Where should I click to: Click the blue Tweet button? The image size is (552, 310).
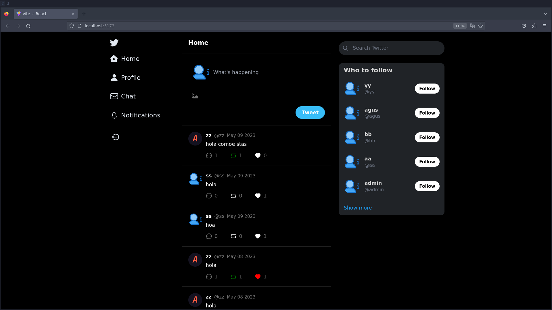(310, 112)
